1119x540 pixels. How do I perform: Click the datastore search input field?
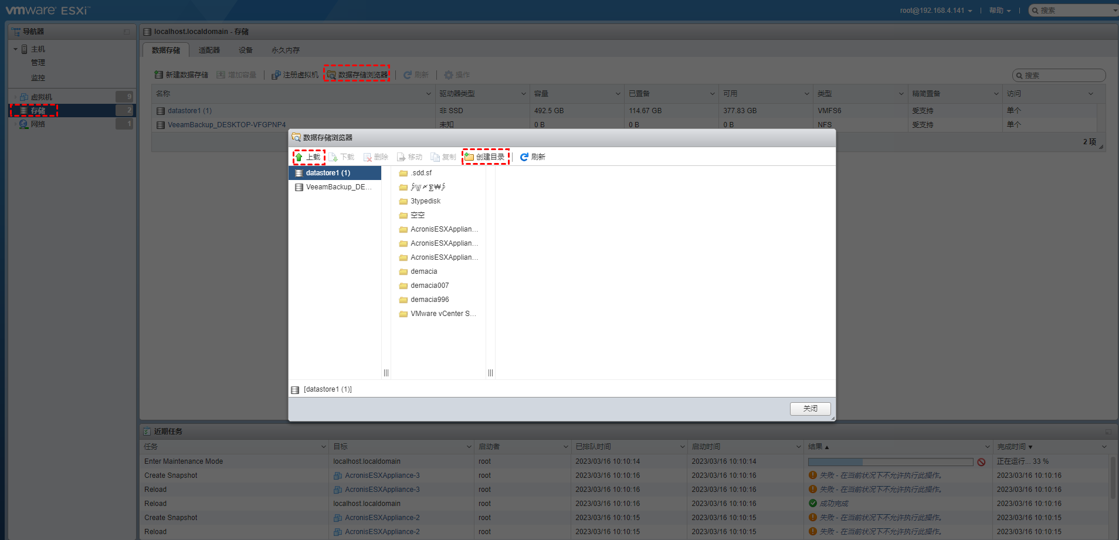1063,76
